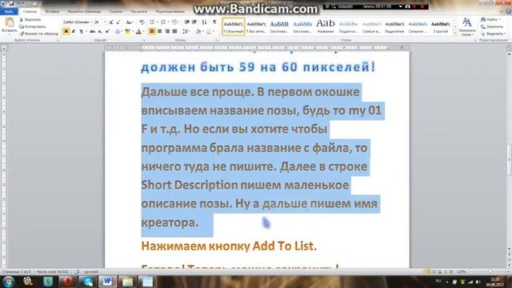
Task: Open the Выделить dropdown
Action: click(494, 34)
